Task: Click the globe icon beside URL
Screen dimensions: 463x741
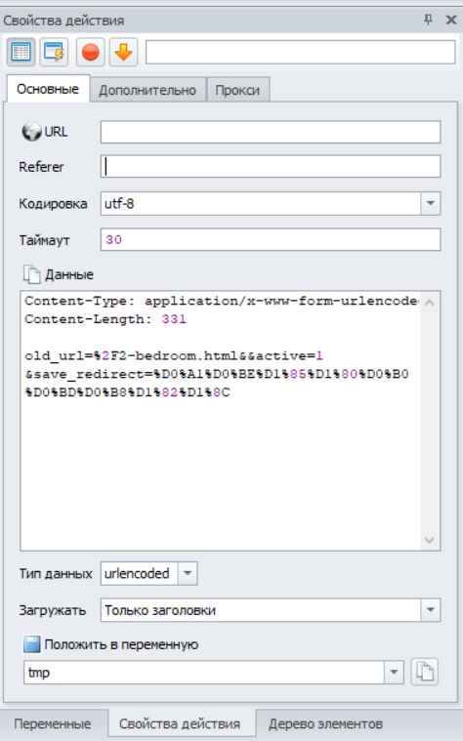Action: (31, 132)
